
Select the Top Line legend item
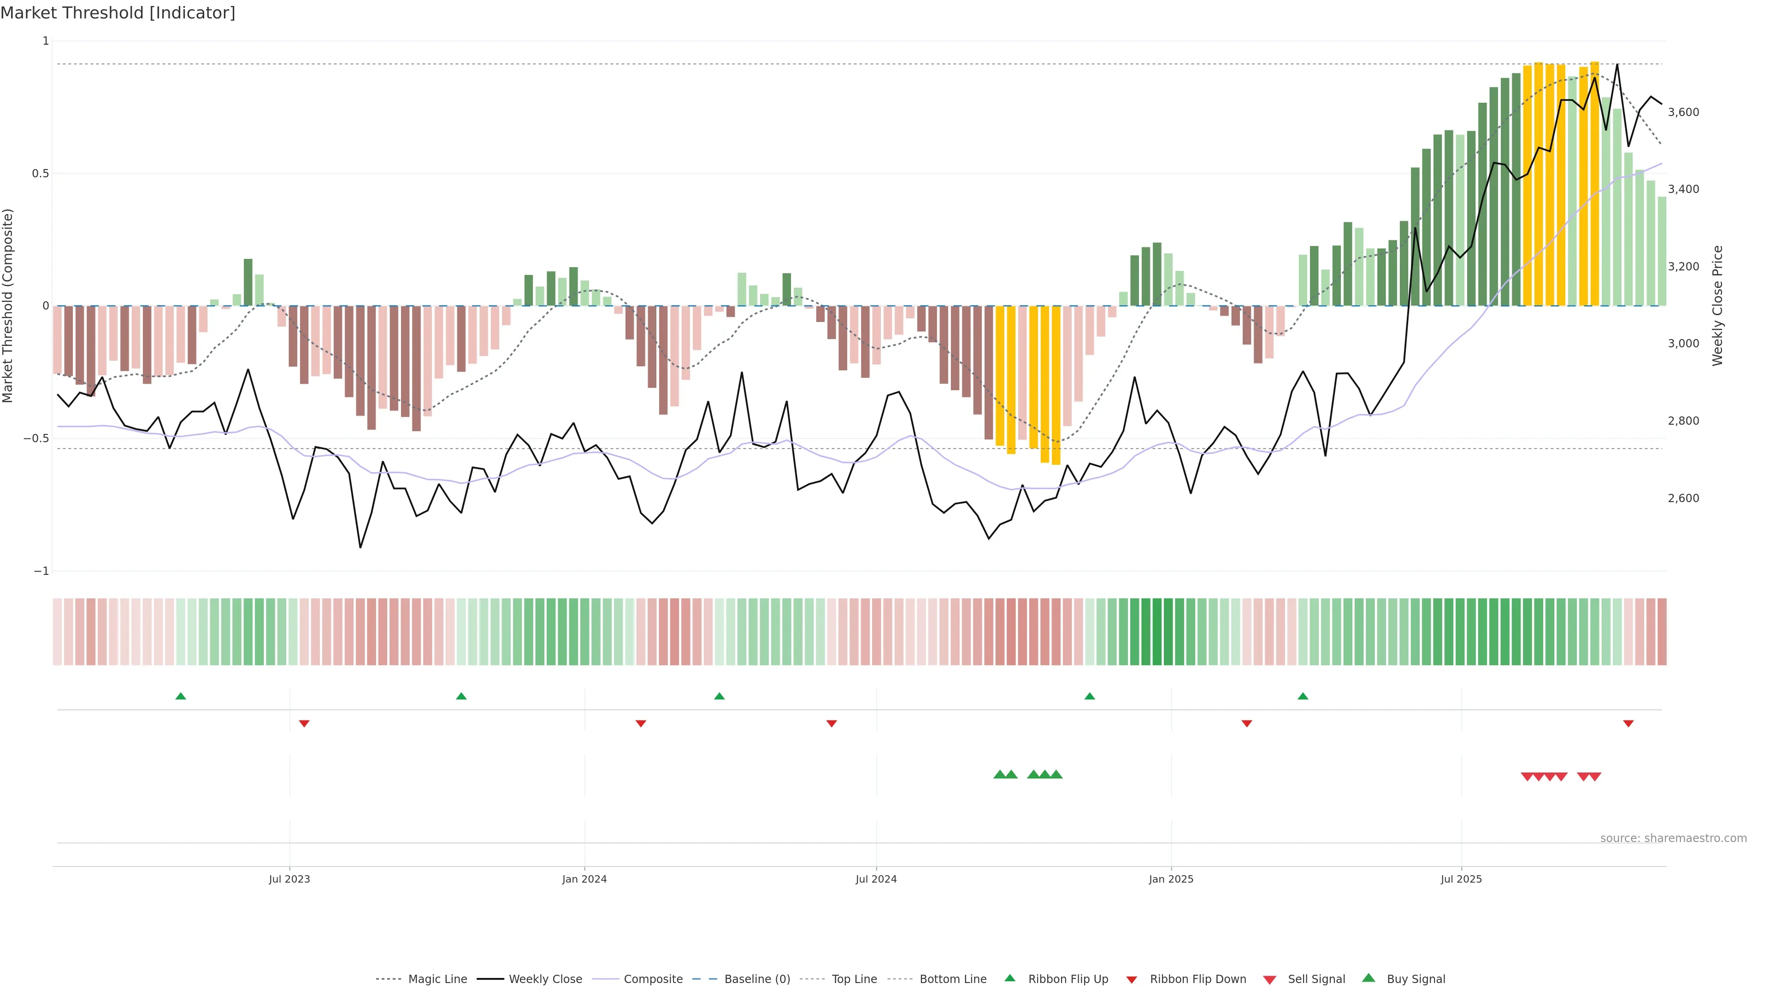(x=854, y=979)
